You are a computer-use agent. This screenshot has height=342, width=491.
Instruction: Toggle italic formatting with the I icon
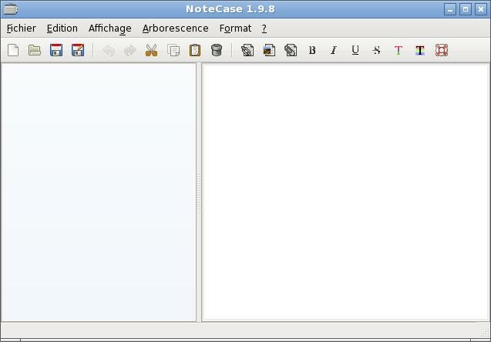tap(334, 50)
